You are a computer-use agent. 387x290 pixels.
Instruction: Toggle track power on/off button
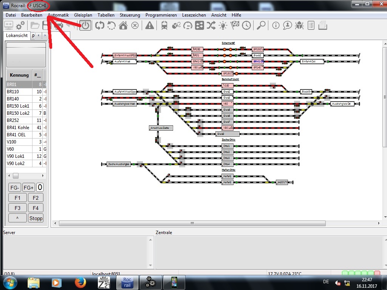tap(85, 25)
